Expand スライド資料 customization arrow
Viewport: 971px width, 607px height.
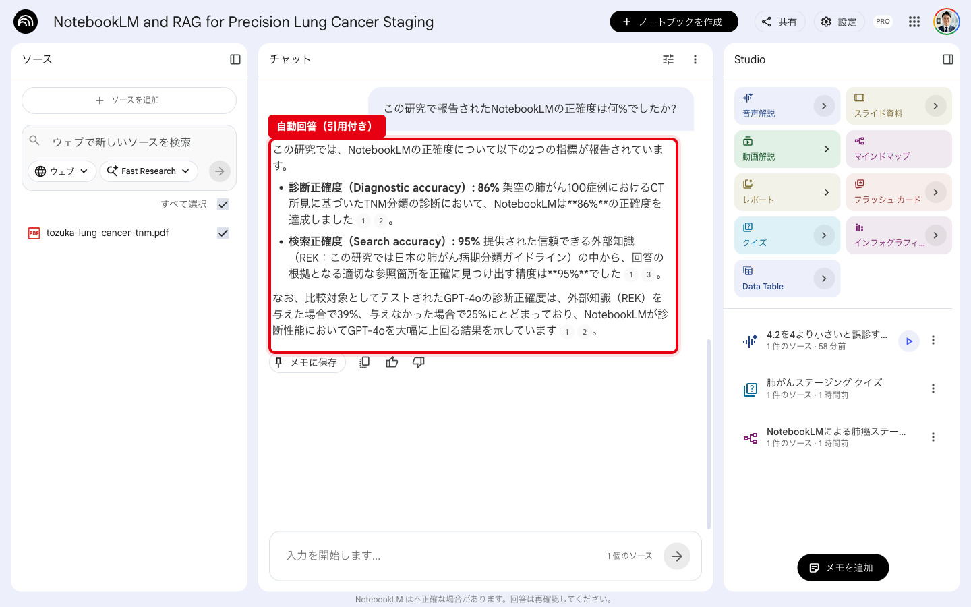tap(936, 106)
